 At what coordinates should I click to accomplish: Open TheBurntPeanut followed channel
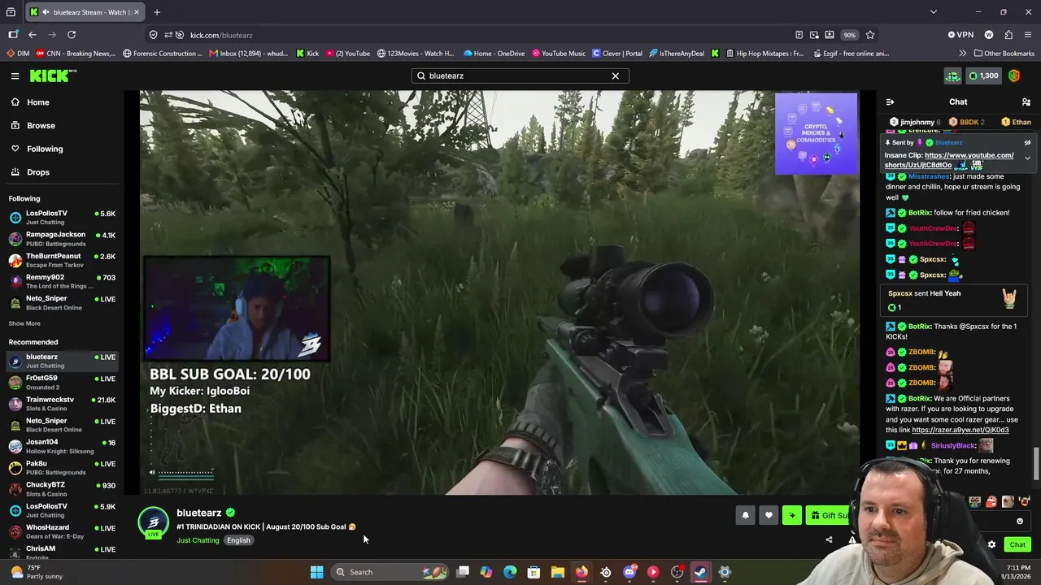[x=62, y=260]
